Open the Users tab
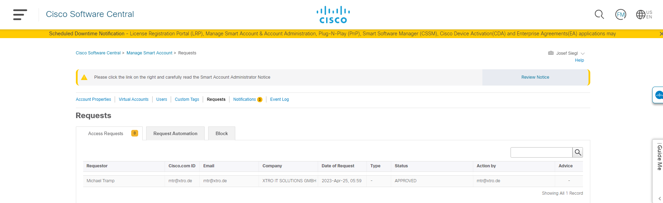 (x=161, y=99)
